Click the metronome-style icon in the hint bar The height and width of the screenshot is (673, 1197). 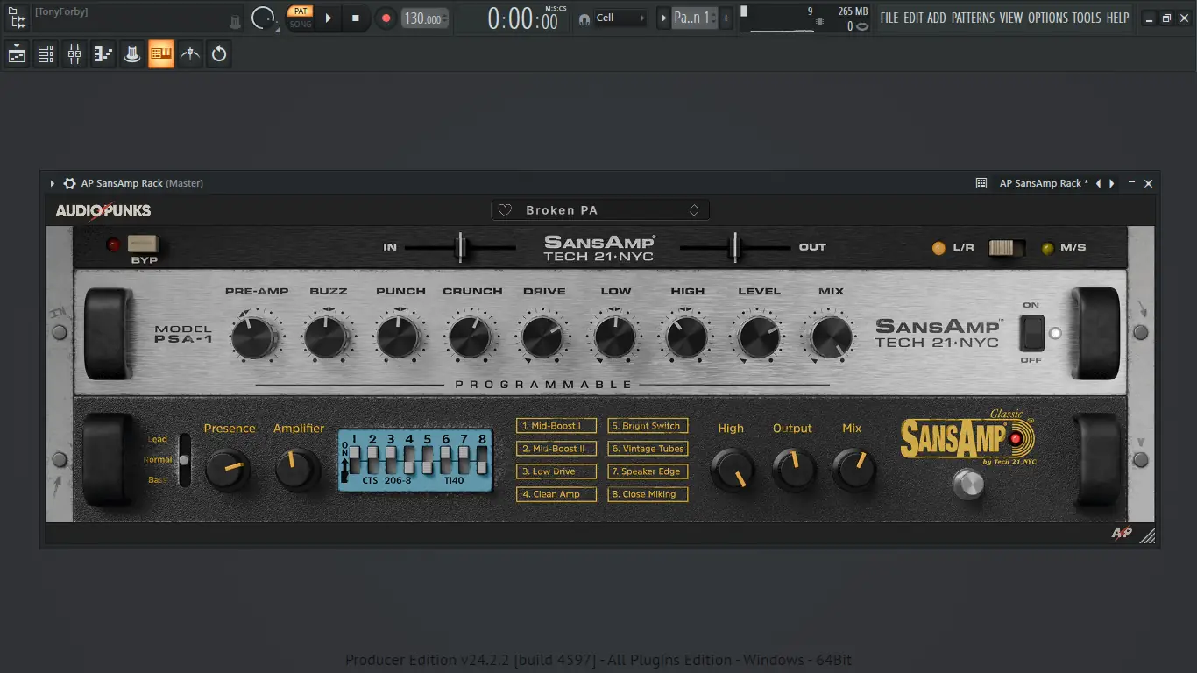coord(235,22)
